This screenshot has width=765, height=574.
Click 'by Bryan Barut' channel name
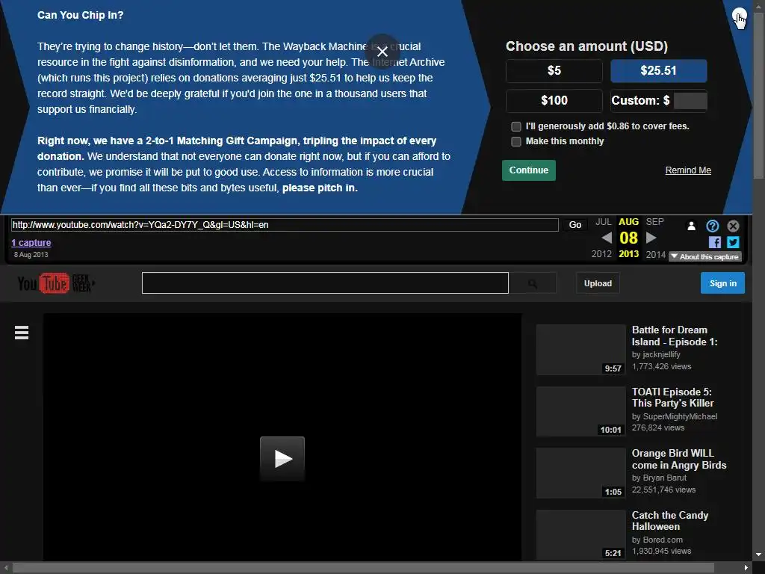659,478
